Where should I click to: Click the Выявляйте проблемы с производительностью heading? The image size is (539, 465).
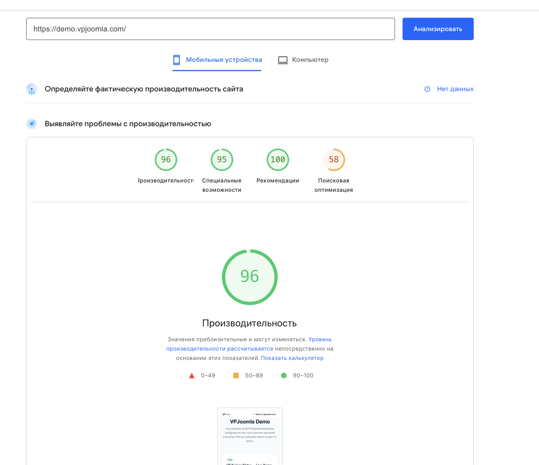pyautogui.click(x=128, y=124)
